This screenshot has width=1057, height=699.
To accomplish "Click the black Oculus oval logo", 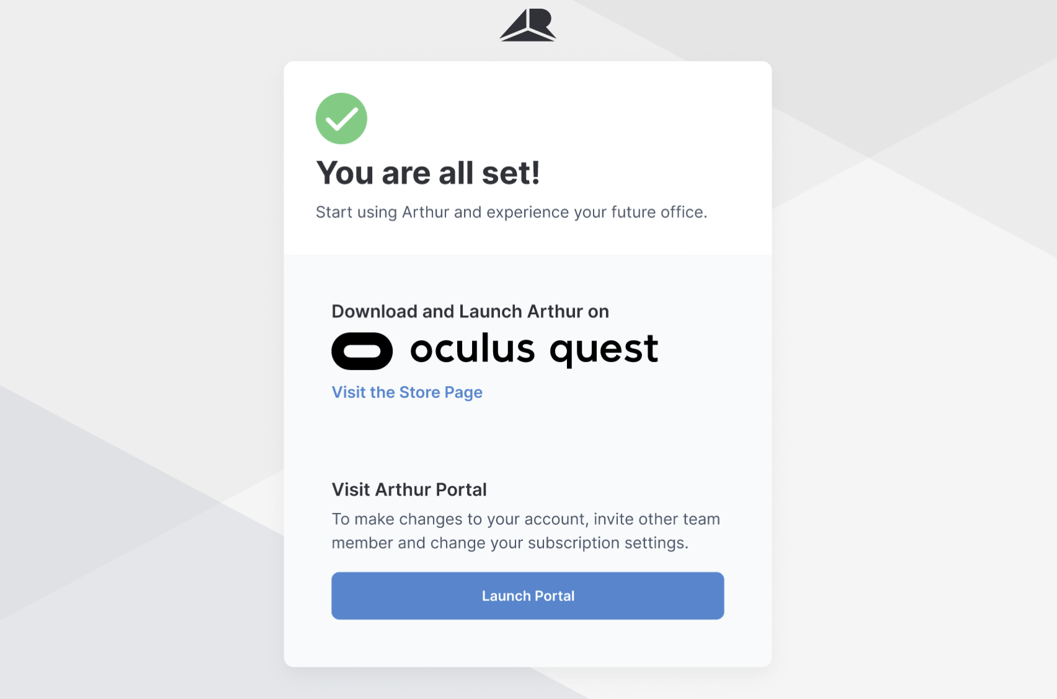I will (x=362, y=351).
